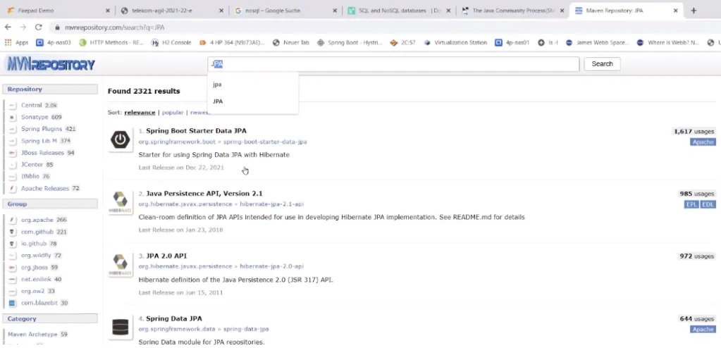Close the Maven Repository: JPA tab
This screenshot has width=721, height=348.
pos(675,11)
